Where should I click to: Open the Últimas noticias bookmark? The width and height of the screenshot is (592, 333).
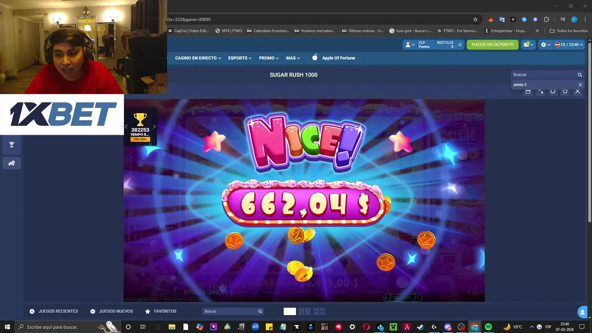pos(363,31)
